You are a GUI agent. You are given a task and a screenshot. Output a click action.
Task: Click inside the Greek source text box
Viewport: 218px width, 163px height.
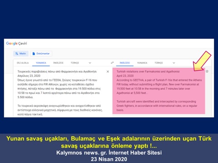tap(60, 93)
